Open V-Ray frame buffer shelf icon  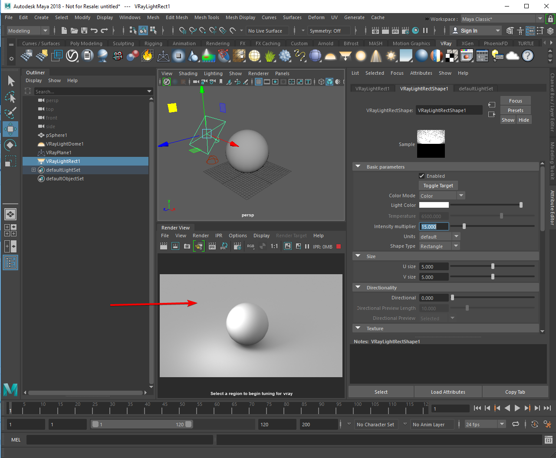(x=467, y=56)
